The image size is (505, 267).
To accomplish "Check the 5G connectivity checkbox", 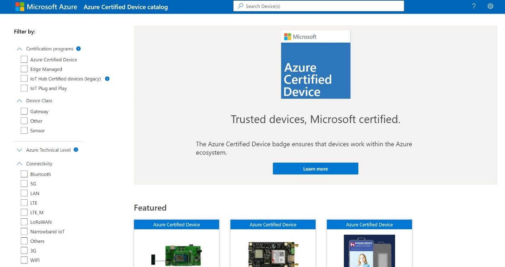I will [x=24, y=183].
